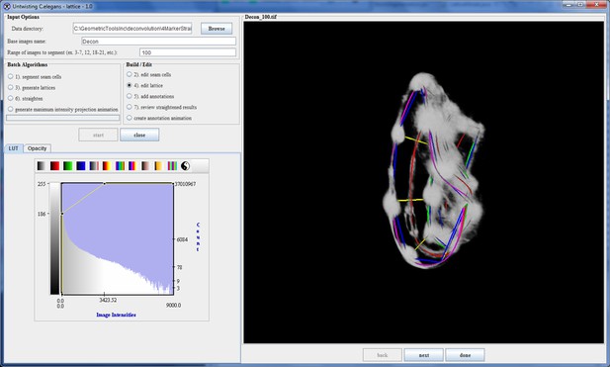610x367 pixels.
Task: Focus the Base images name field
Action: (x=159, y=42)
